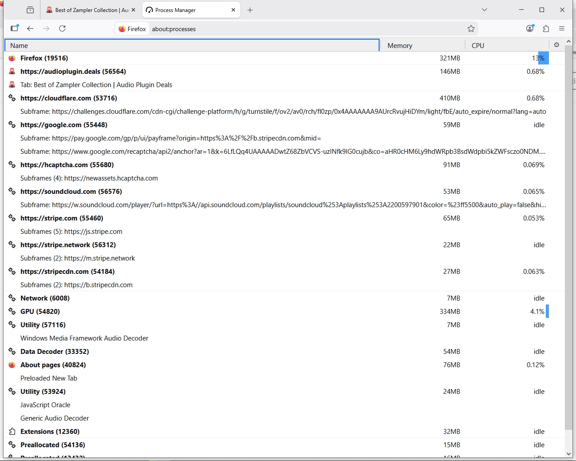Sort processes by the Name column header
This screenshot has width=576, height=461.
tap(192, 45)
